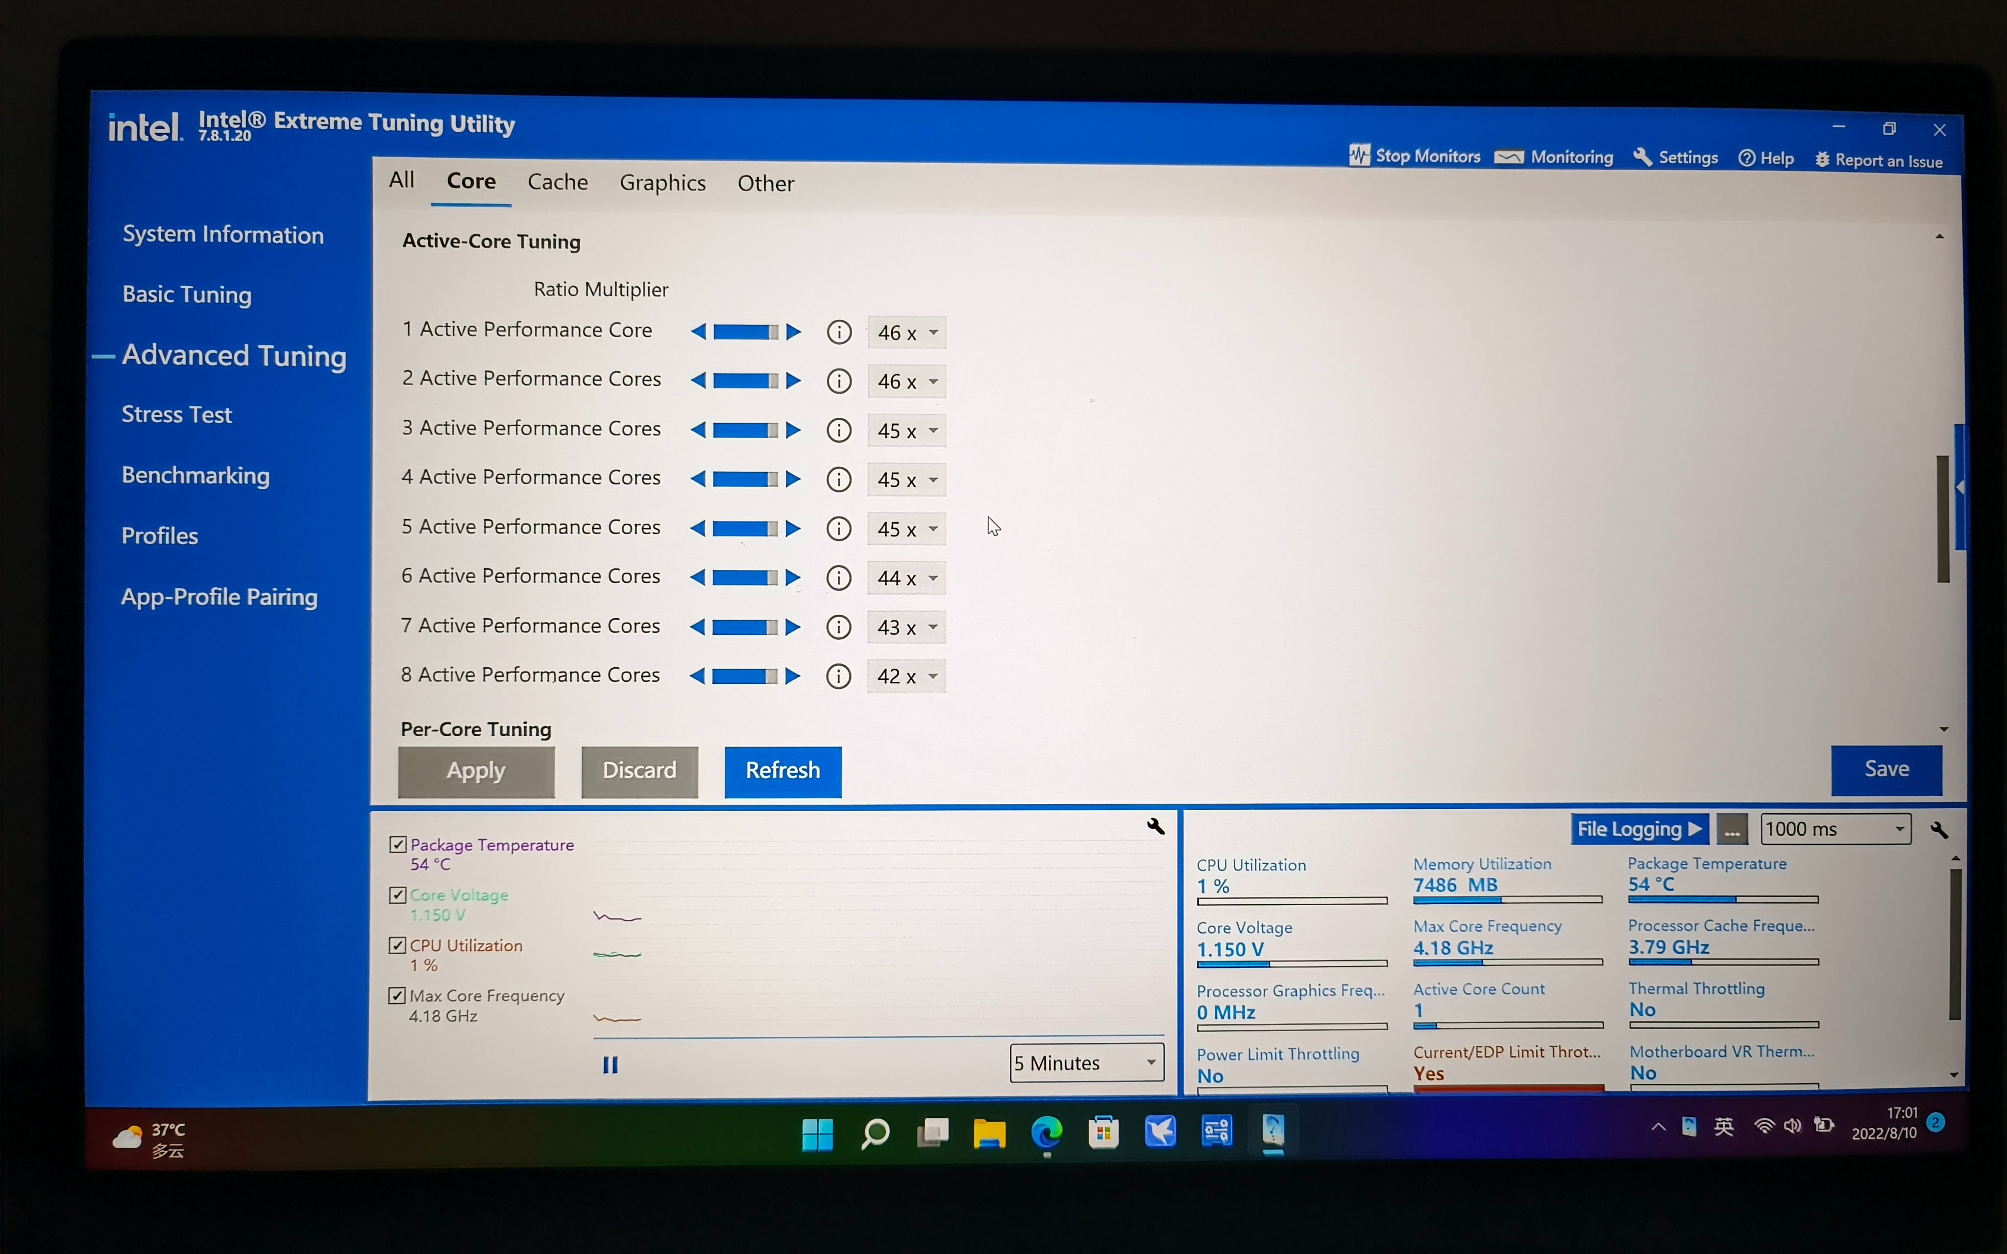Open 42 x dropdown for 8 Active Cores
The height and width of the screenshot is (1254, 2007).
click(x=906, y=676)
